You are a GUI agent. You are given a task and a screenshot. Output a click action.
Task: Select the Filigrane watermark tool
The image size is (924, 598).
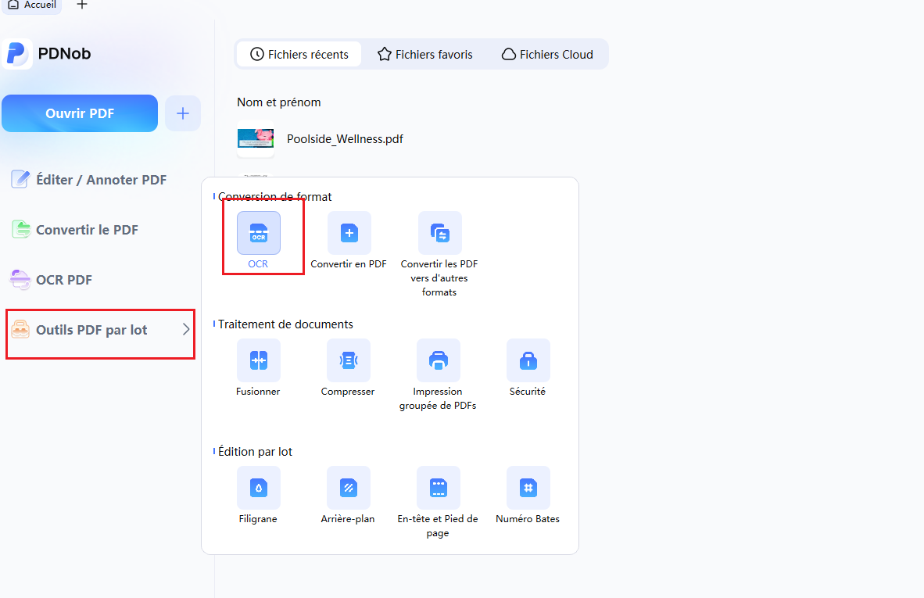point(258,487)
